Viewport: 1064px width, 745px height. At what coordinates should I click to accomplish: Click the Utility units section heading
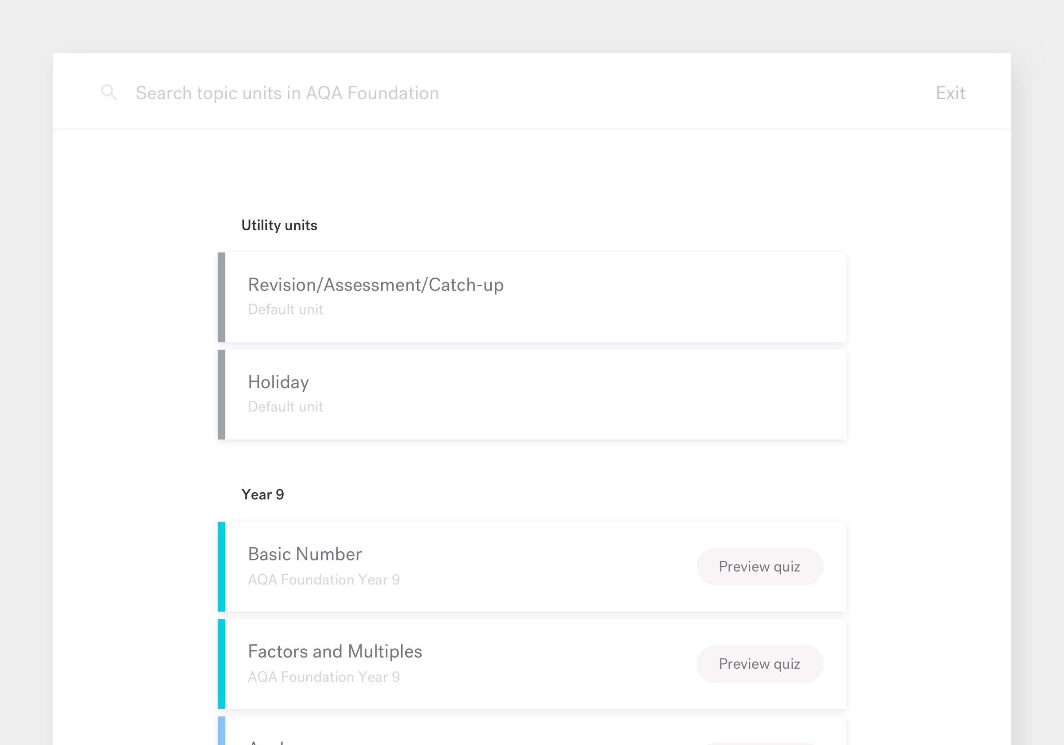pos(279,225)
